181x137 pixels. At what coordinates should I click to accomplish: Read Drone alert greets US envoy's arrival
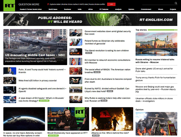coord(154,70)
